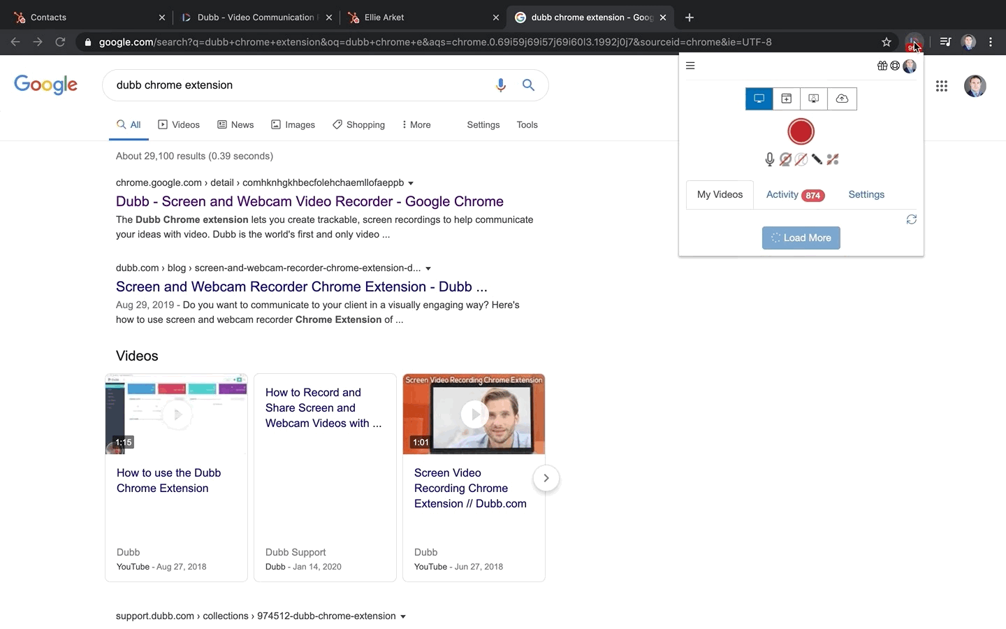Expand the More search filters
Screen dimensions: 1006x629
coord(416,125)
